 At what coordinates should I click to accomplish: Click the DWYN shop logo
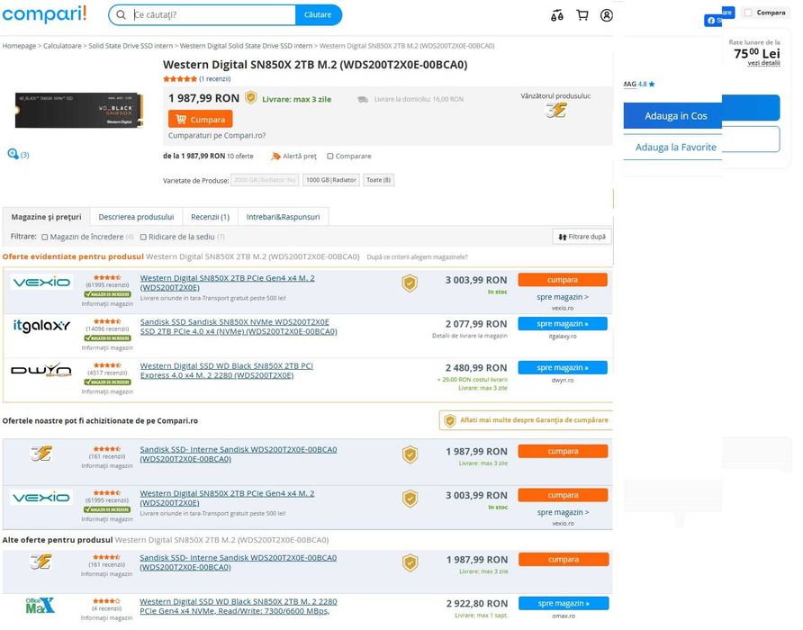click(x=41, y=370)
